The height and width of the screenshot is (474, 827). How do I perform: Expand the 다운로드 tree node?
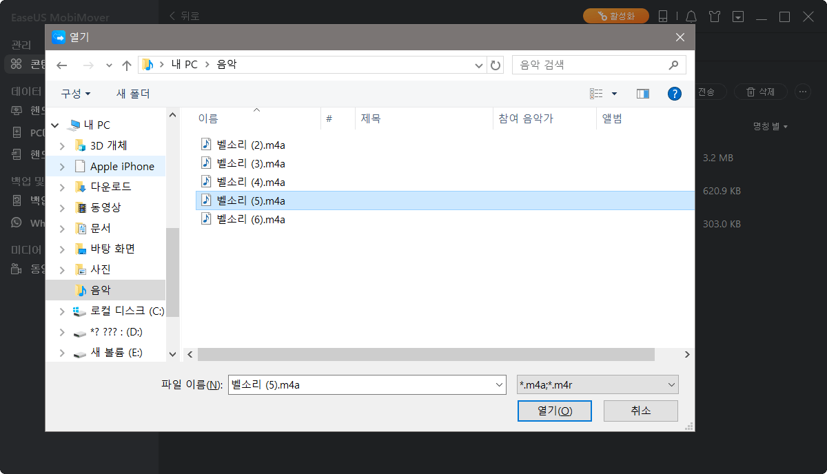coord(62,187)
